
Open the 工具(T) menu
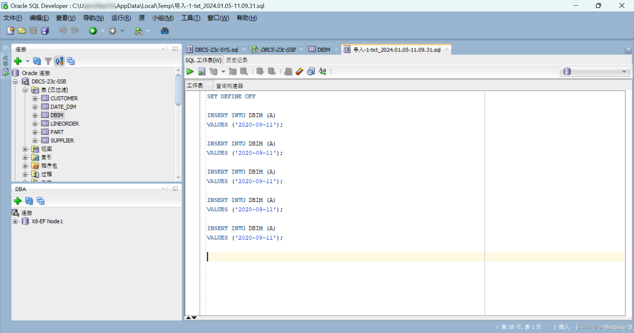pos(191,18)
